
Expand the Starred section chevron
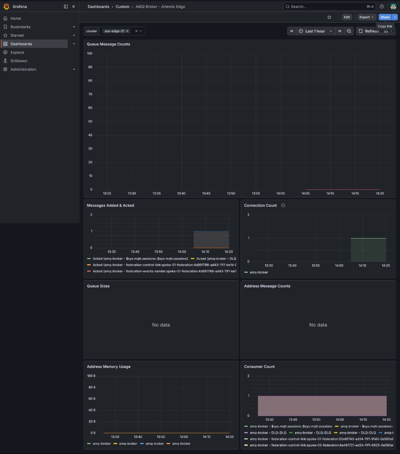pyautogui.click(x=74, y=35)
